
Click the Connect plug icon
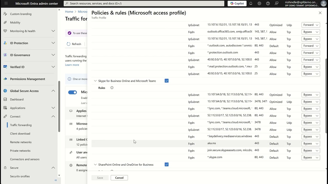5,117
